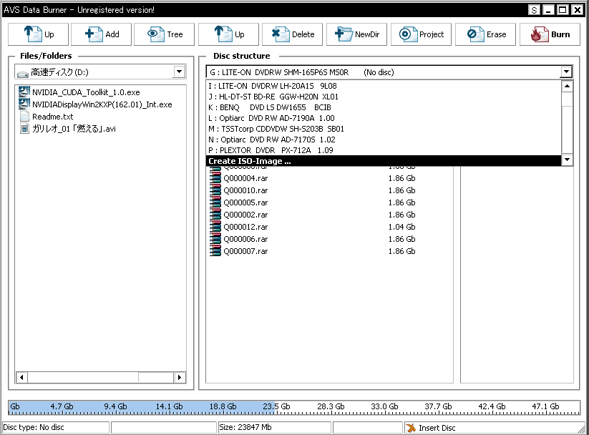Click the Add files button
The height and width of the screenshot is (435, 589).
click(101, 34)
